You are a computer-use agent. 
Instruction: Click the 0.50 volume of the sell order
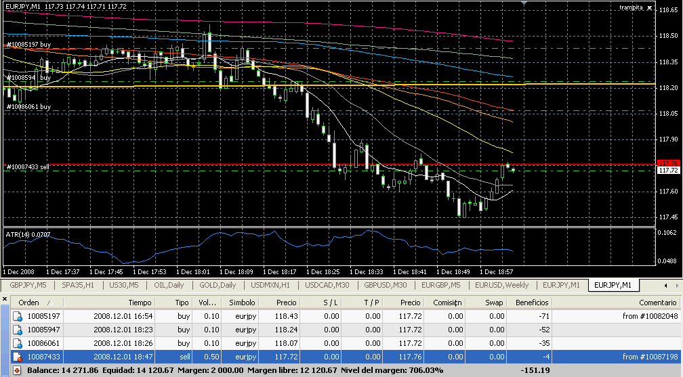click(x=211, y=357)
